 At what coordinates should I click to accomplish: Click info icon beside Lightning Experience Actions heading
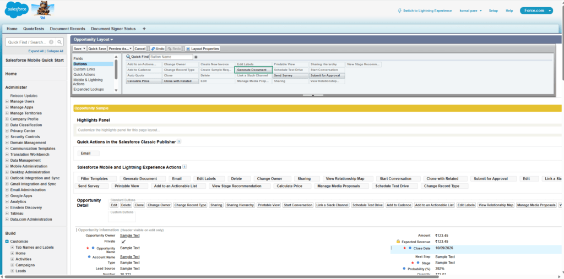(x=185, y=167)
